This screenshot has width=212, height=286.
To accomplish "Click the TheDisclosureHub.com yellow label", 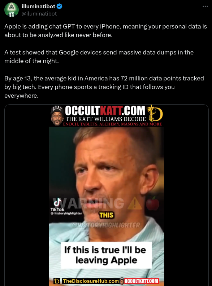I will pyautogui.click(x=91, y=281).
